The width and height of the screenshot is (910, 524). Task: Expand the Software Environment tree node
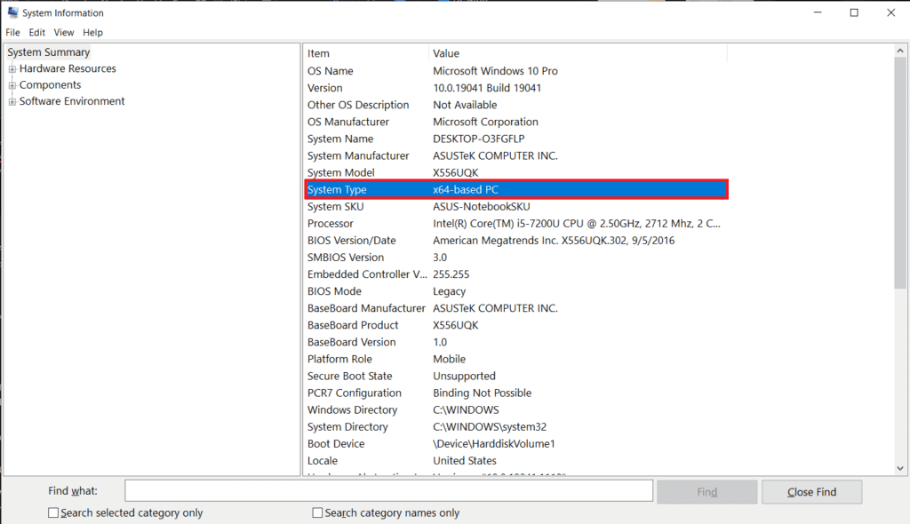point(12,102)
